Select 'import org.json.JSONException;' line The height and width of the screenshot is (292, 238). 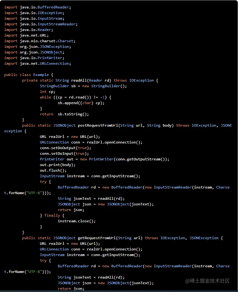coord(37,47)
